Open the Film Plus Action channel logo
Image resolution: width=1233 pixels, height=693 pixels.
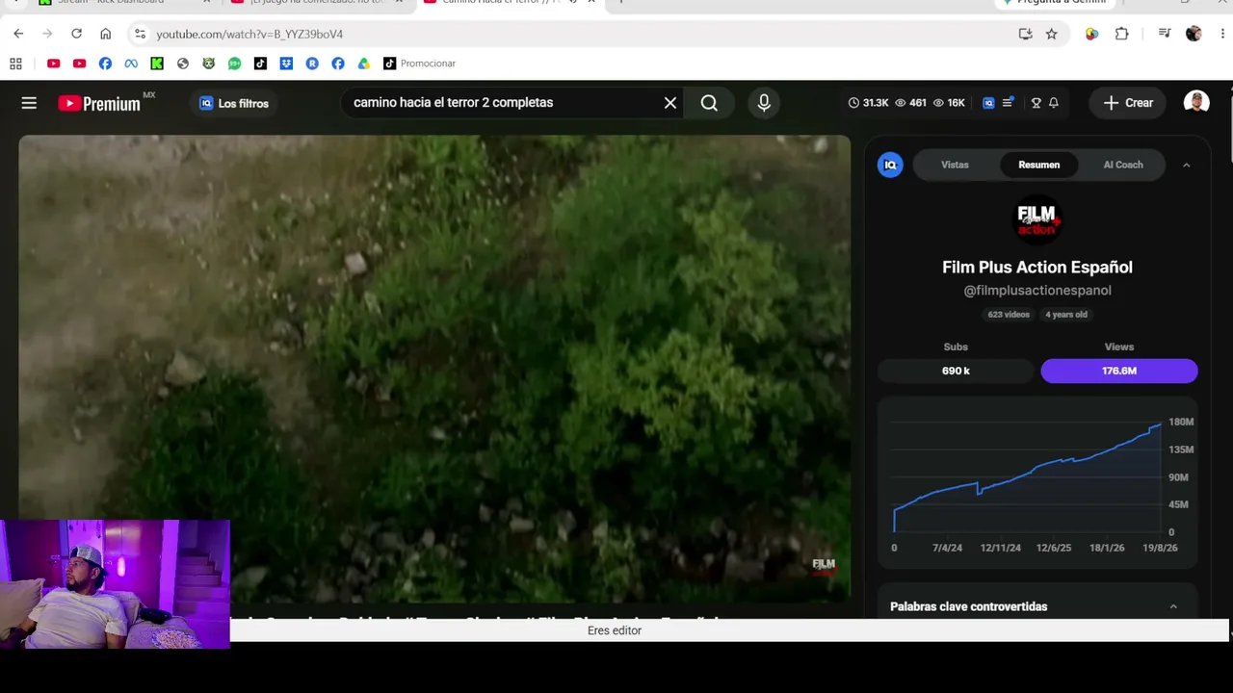[1037, 219]
